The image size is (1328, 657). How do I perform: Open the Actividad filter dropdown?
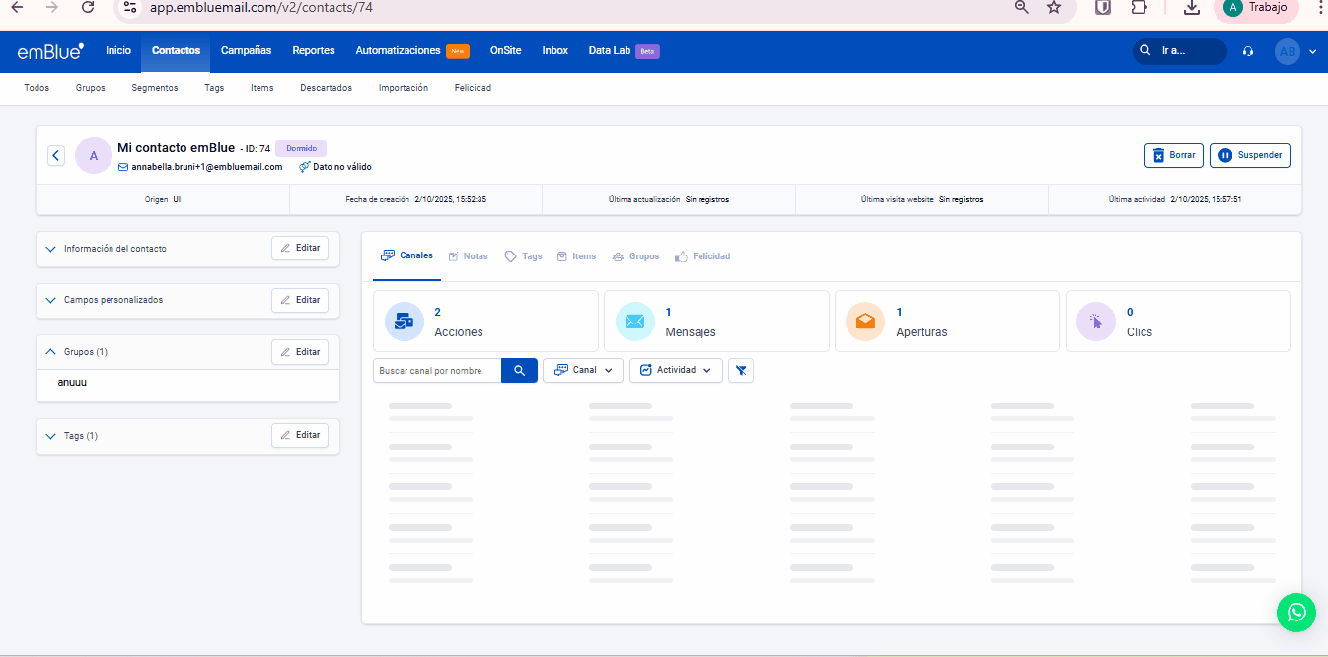(676, 370)
